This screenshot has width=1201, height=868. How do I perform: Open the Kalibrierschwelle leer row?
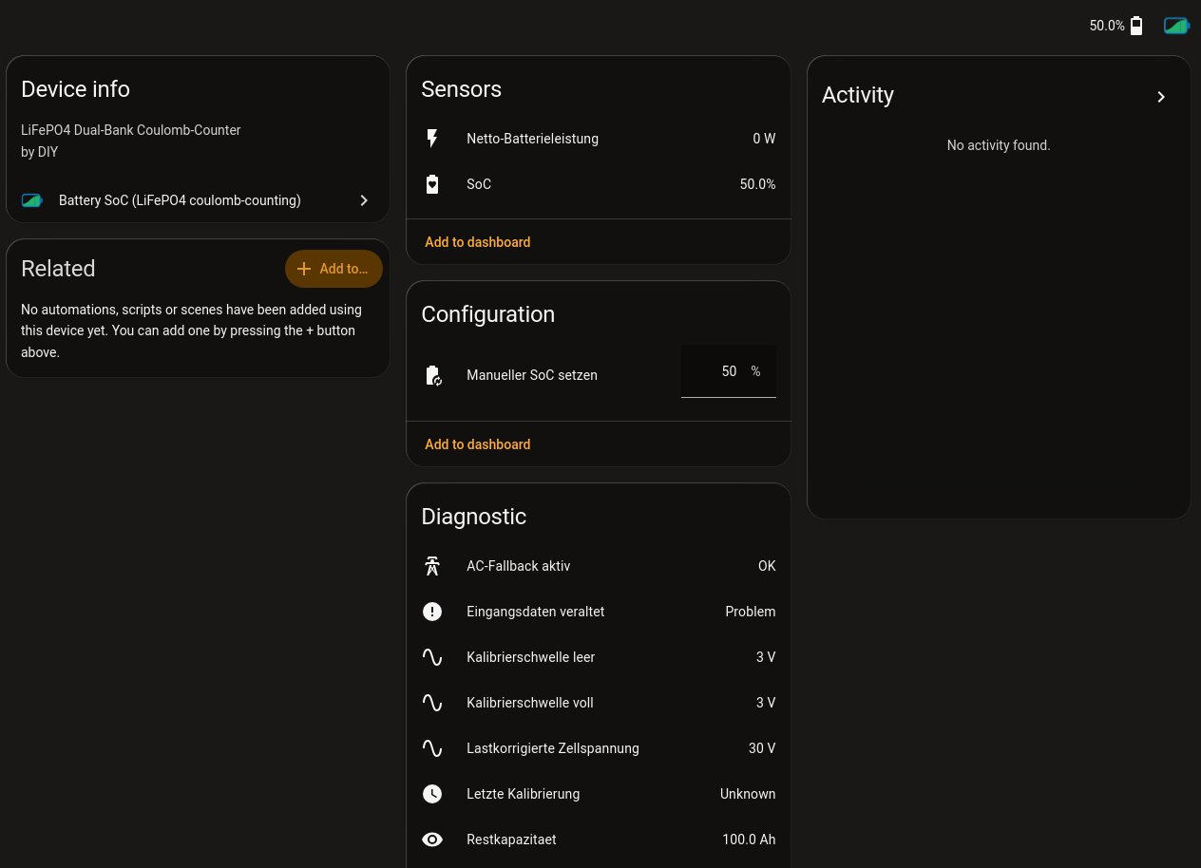tap(599, 657)
